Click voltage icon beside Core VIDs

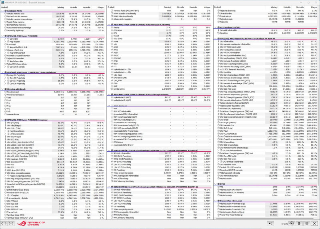click(x=8, y=38)
